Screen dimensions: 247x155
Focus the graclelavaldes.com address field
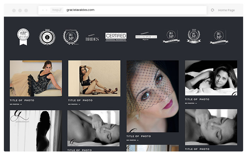(122, 10)
